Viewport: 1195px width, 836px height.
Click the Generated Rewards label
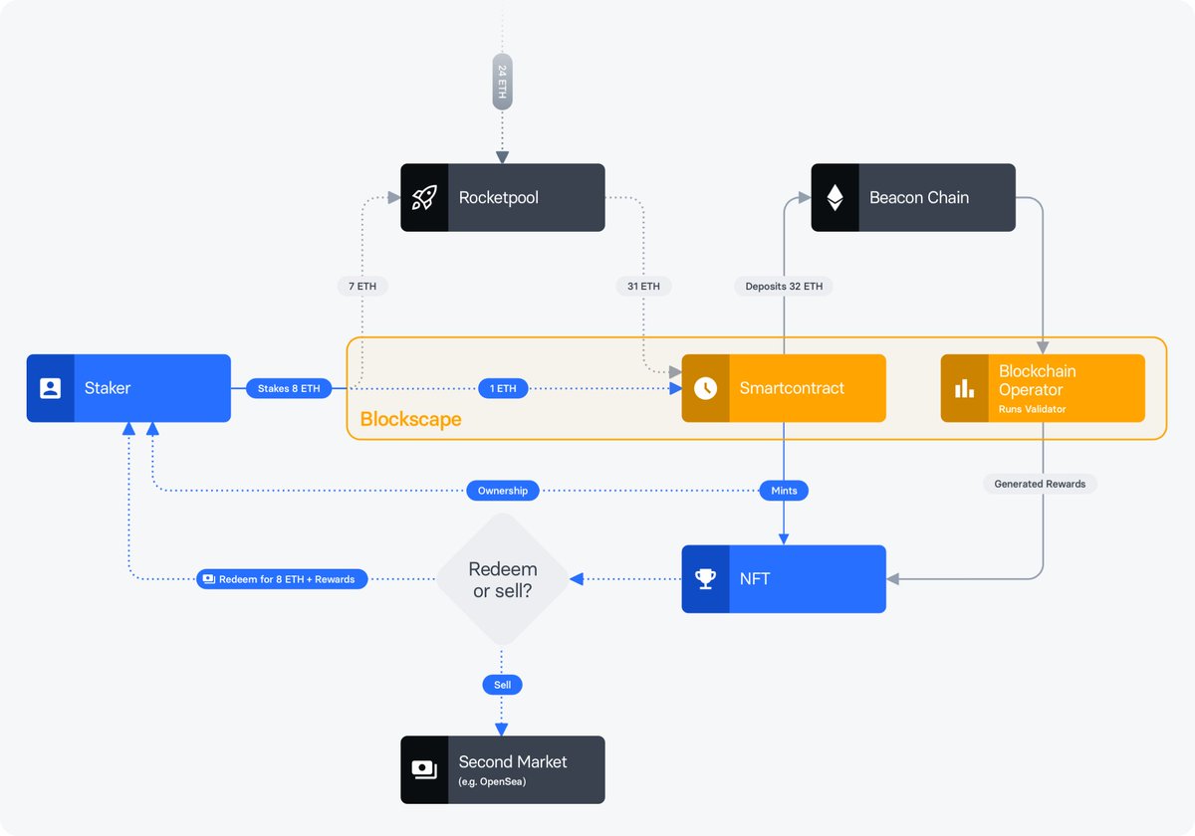[x=1041, y=484]
